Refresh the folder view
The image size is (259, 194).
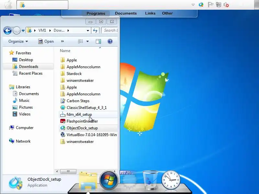95,30
